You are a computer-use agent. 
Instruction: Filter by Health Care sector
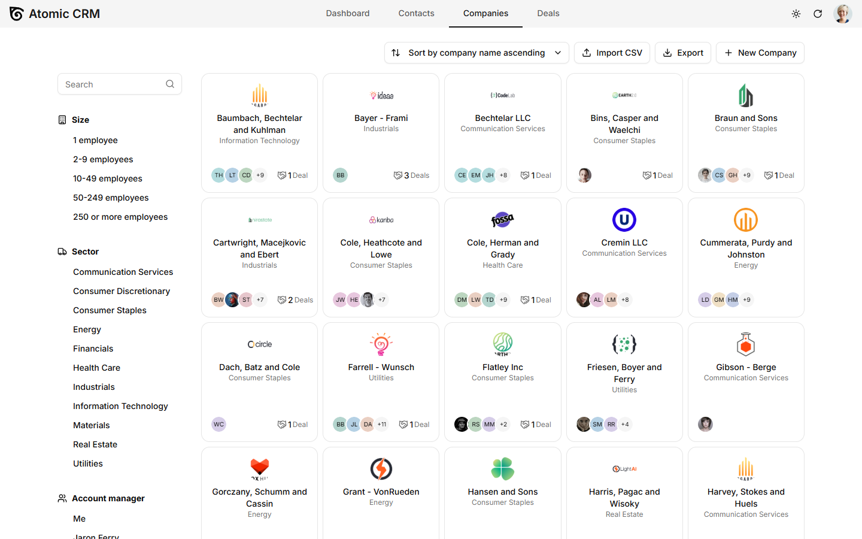click(x=96, y=368)
